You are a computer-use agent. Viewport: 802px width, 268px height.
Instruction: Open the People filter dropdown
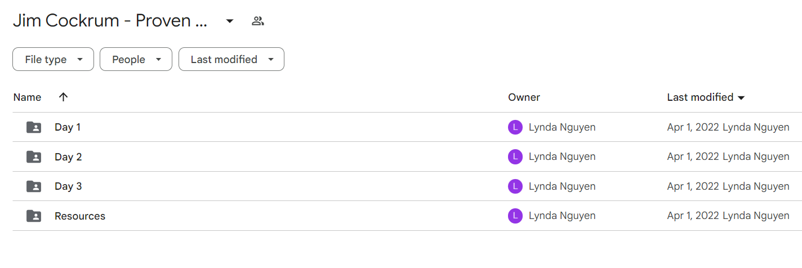[136, 59]
